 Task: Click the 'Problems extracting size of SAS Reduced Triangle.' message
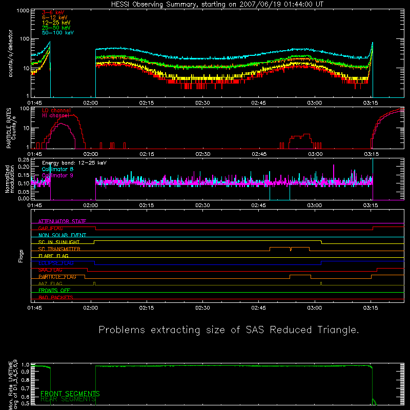[x=229, y=330]
